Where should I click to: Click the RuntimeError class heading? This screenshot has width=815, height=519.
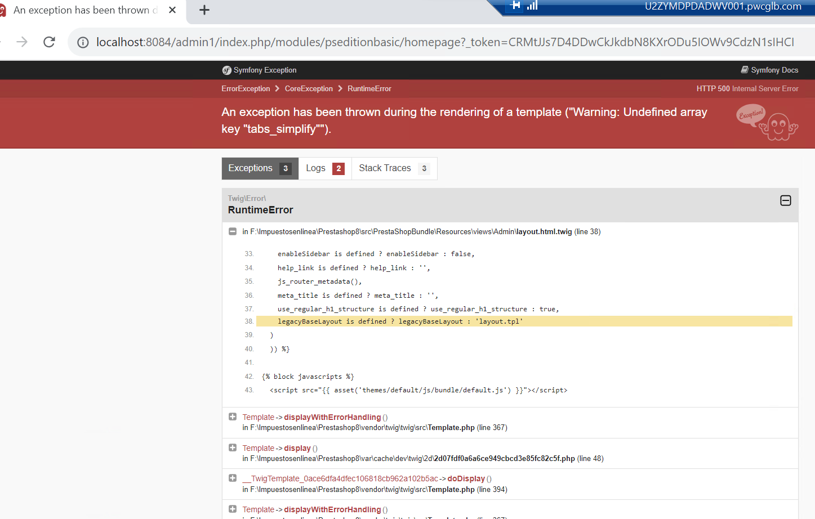(260, 210)
